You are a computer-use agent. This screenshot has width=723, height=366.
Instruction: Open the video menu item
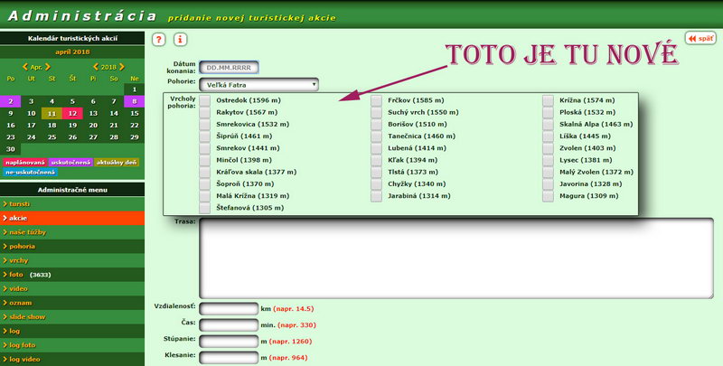pyautogui.click(x=72, y=288)
